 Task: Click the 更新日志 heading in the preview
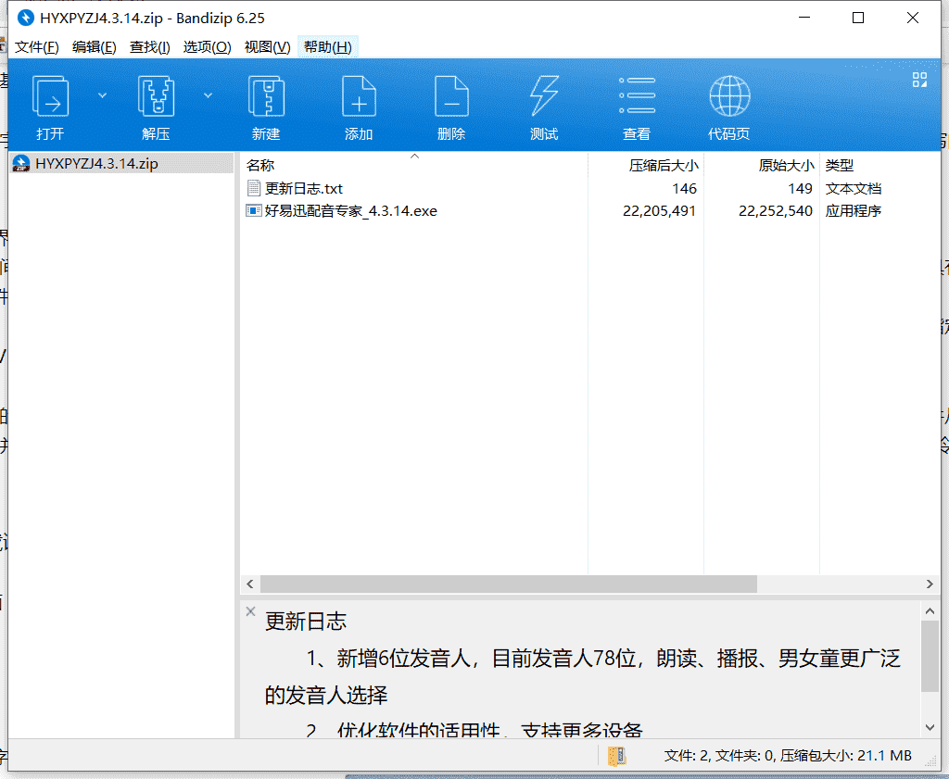[306, 622]
